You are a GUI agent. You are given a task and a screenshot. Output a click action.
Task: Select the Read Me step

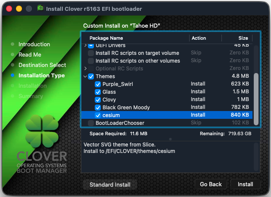click(30, 55)
